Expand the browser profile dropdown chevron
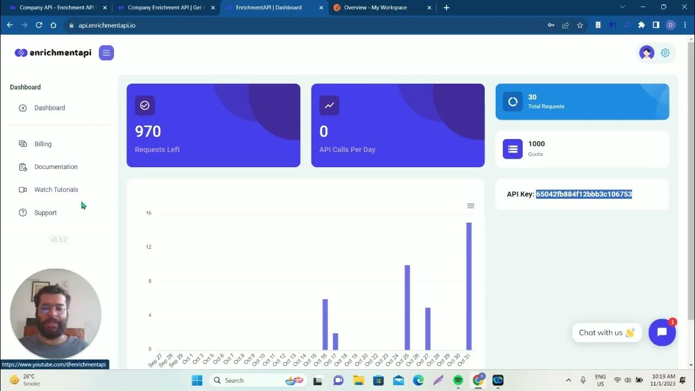The height and width of the screenshot is (391, 695). click(622, 7)
